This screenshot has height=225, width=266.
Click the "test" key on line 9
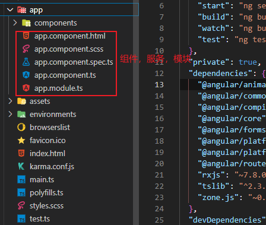click(x=211, y=40)
